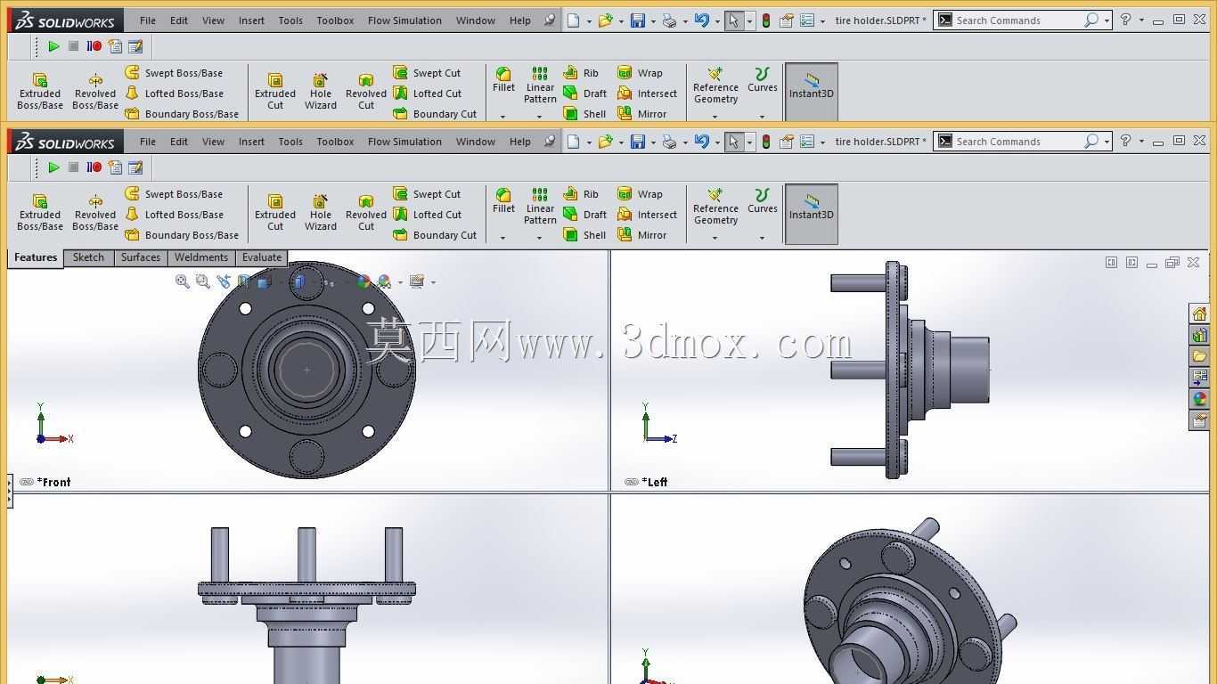Expand the Linear Pattern dropdown arrow, lower window

coord(539,238)
